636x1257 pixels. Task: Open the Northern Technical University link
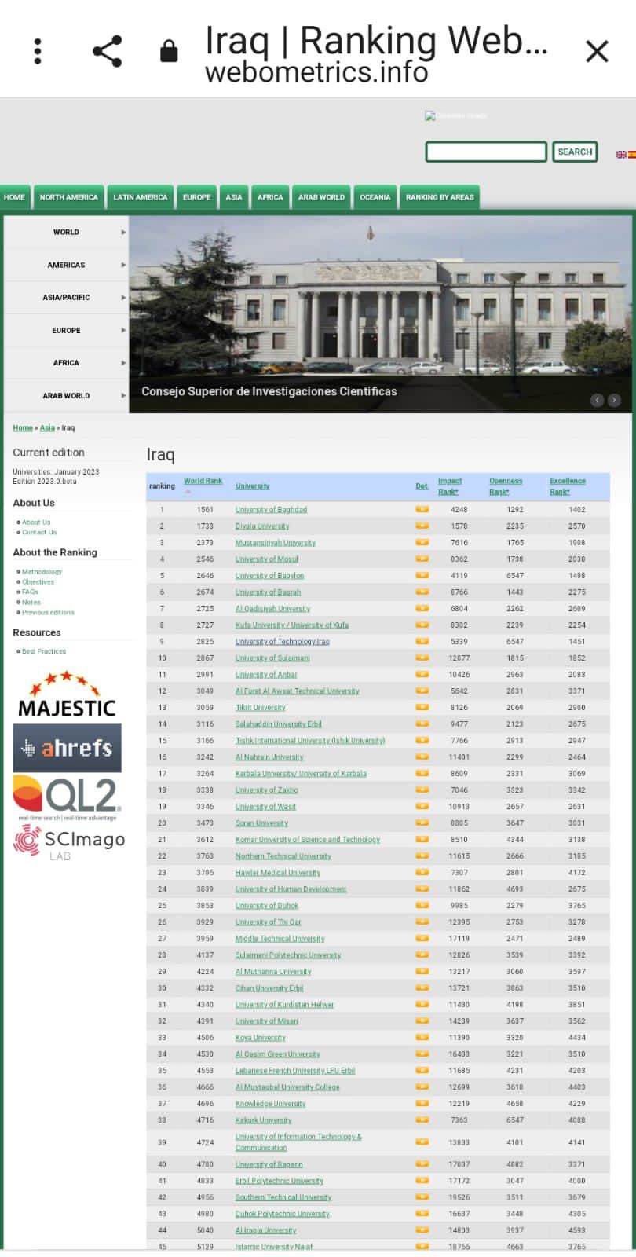point(283,856)
